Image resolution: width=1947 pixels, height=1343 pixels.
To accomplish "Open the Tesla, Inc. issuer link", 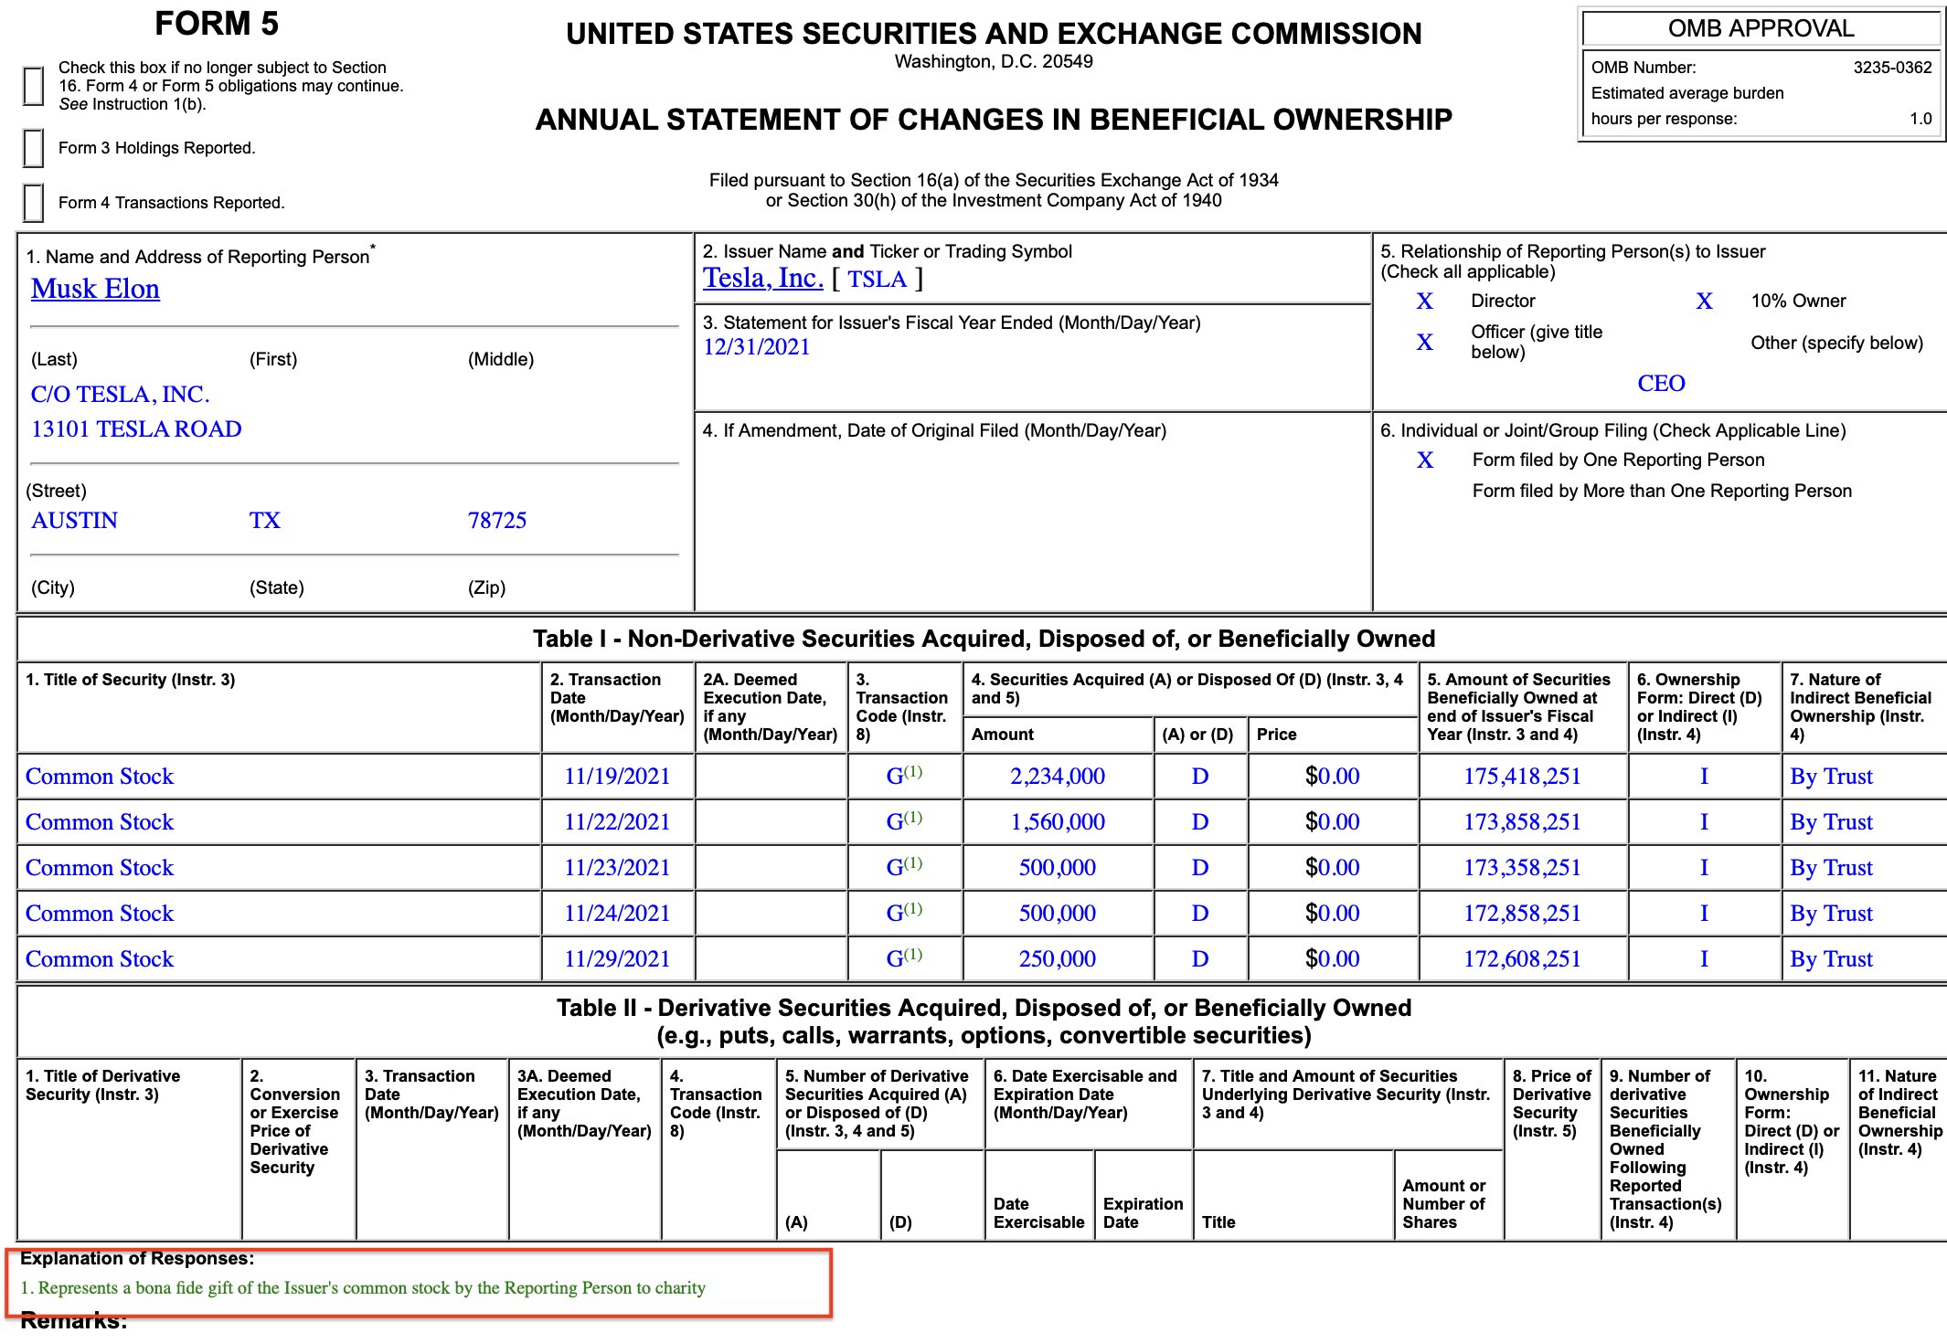I will (x=762, y=279).
